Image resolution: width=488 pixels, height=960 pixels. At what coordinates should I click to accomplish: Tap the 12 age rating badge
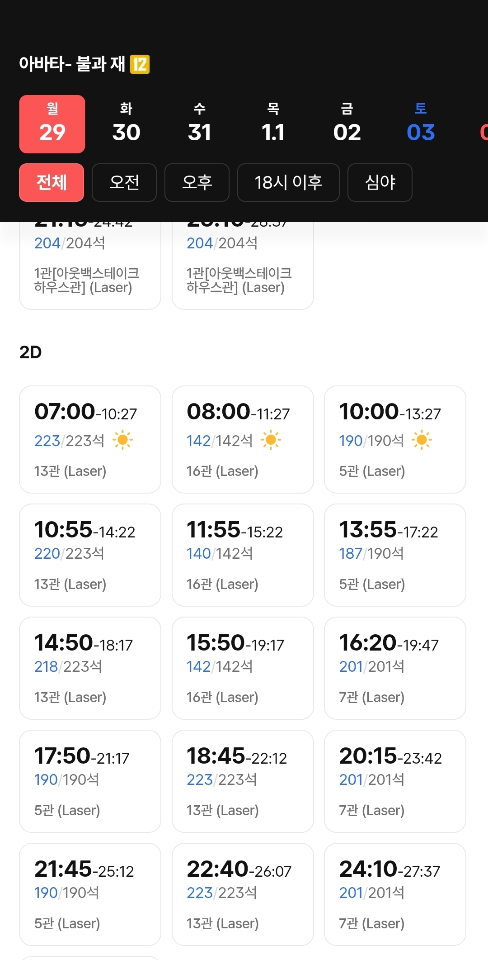coord(140,64)
